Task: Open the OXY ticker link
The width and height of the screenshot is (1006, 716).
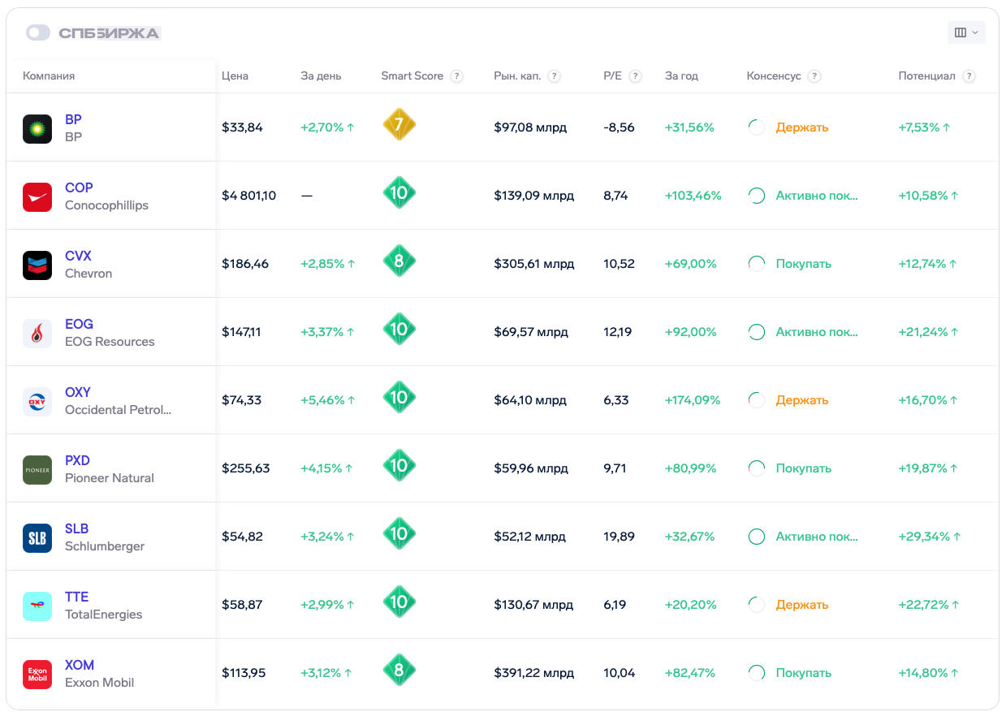Action: tap(78, 392)
